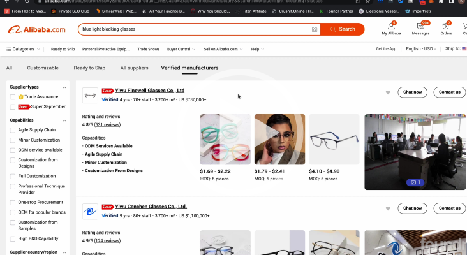Open the English - USD language dropdown
The width and height of the screenshot is (467, 255).
pos(420,49)
